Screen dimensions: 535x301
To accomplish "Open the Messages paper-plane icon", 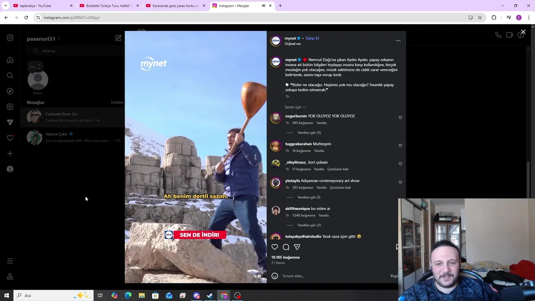I will pyautogui.click(x=10, y=122).
